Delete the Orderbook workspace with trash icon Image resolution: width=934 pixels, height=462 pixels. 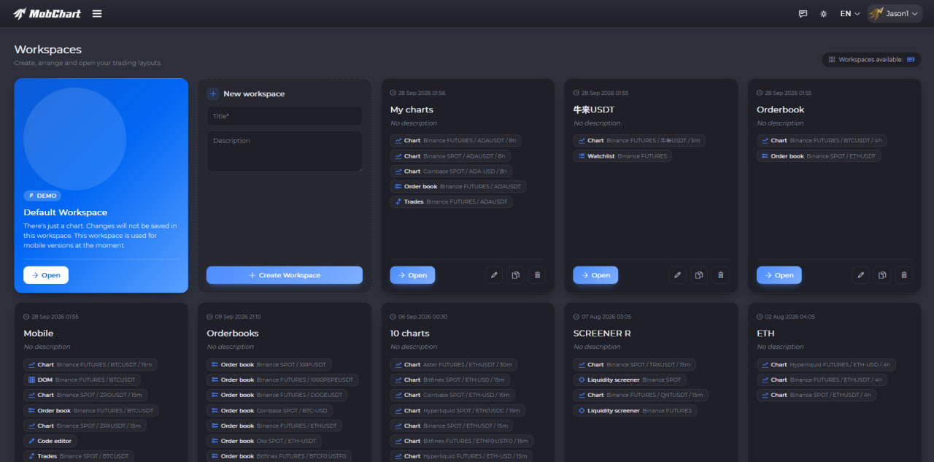[904, 275]
